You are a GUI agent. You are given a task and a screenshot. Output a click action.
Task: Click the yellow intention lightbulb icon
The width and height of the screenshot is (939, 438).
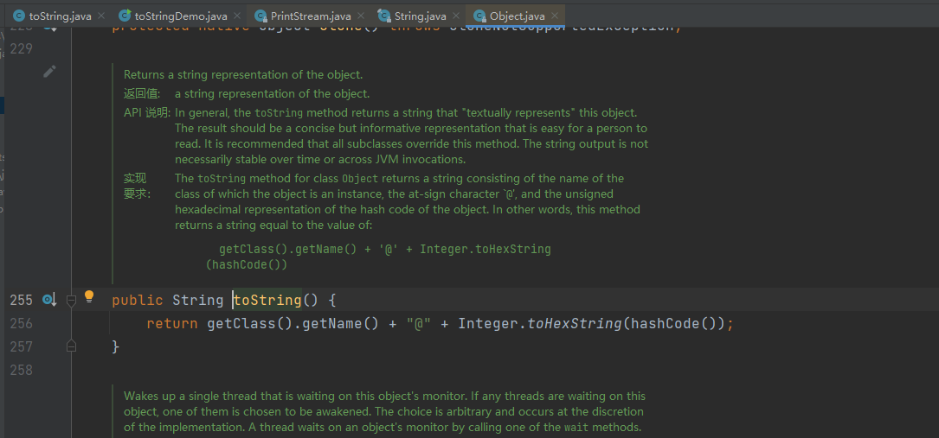(88, 298)
